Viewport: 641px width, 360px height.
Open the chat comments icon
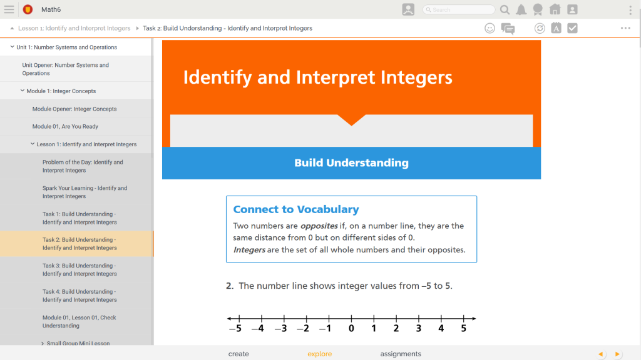508,28
